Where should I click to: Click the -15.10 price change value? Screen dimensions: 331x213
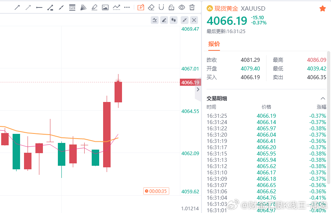click(257, 18)
